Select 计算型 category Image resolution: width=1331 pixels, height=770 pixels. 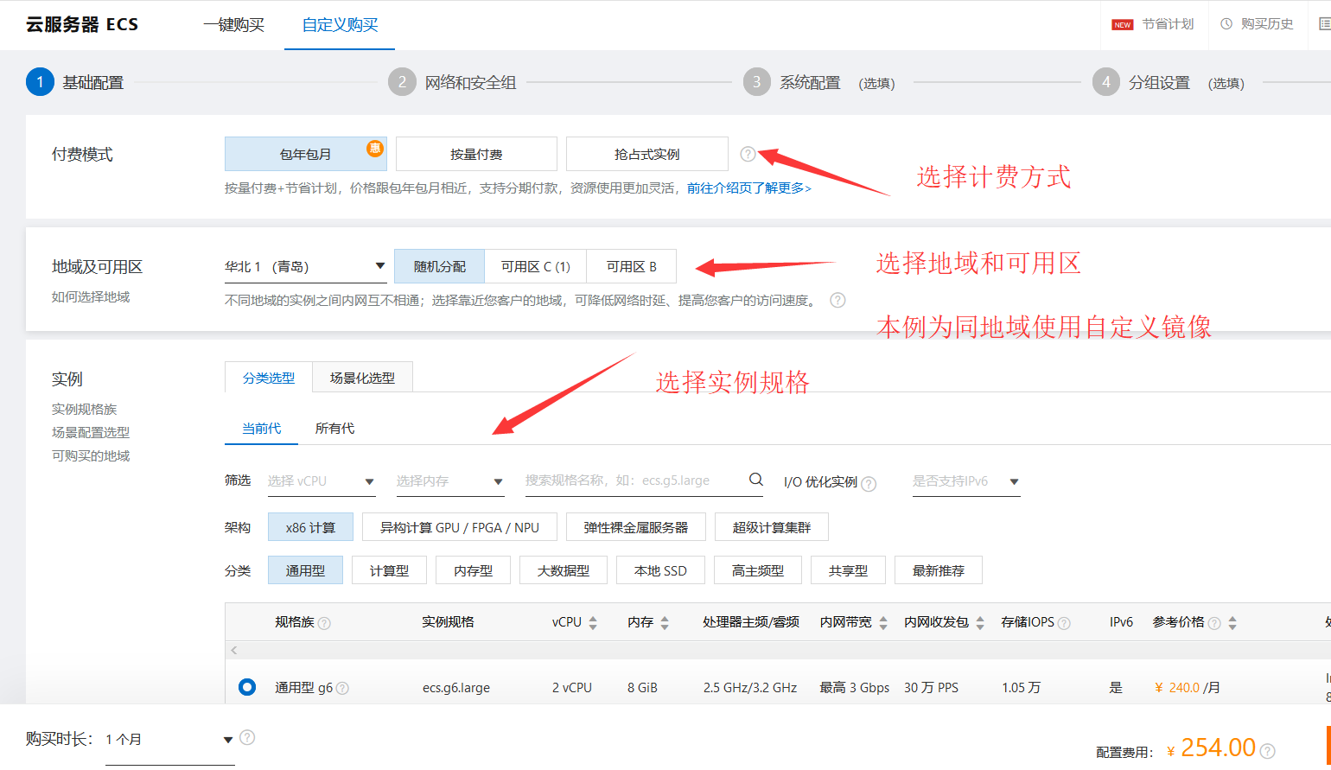coord(389,570)
